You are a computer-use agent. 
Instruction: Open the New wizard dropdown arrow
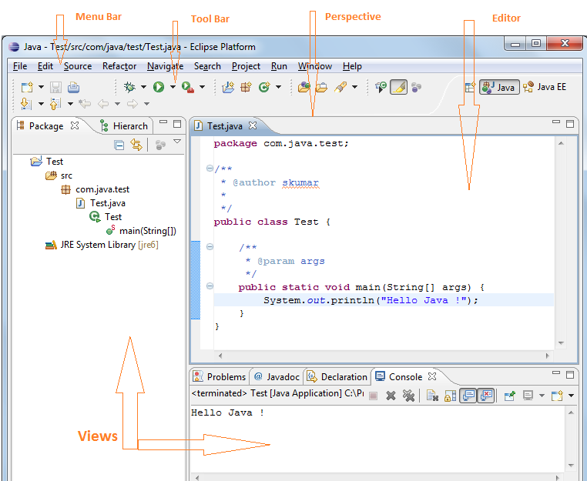(41, 87)
